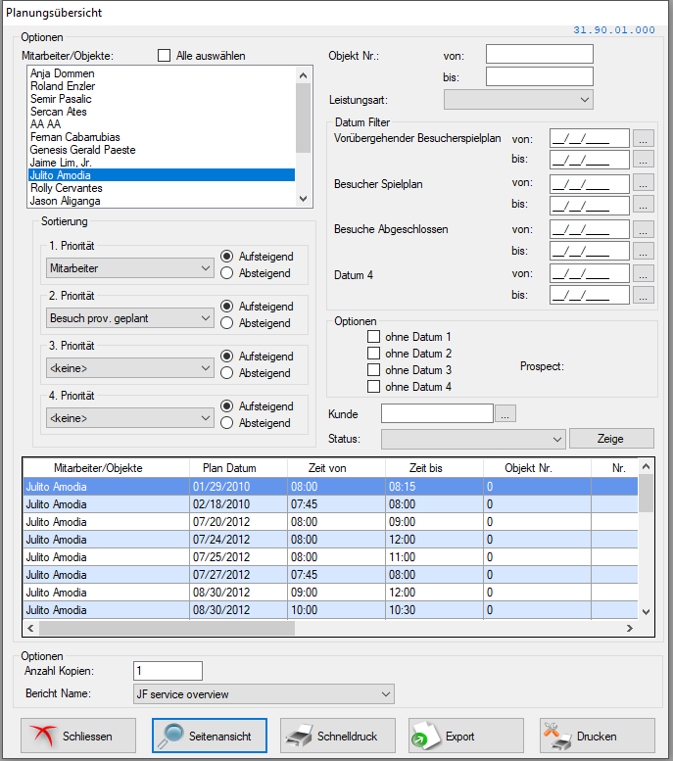Click the Zeit von column header
This screenshot has height=761, width=673.
pyautogui.click(x=337, y=468)
